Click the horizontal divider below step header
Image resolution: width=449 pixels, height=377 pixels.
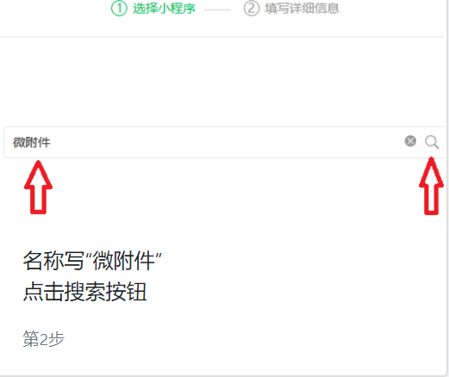pyautogui.click(x=222, y=37)
